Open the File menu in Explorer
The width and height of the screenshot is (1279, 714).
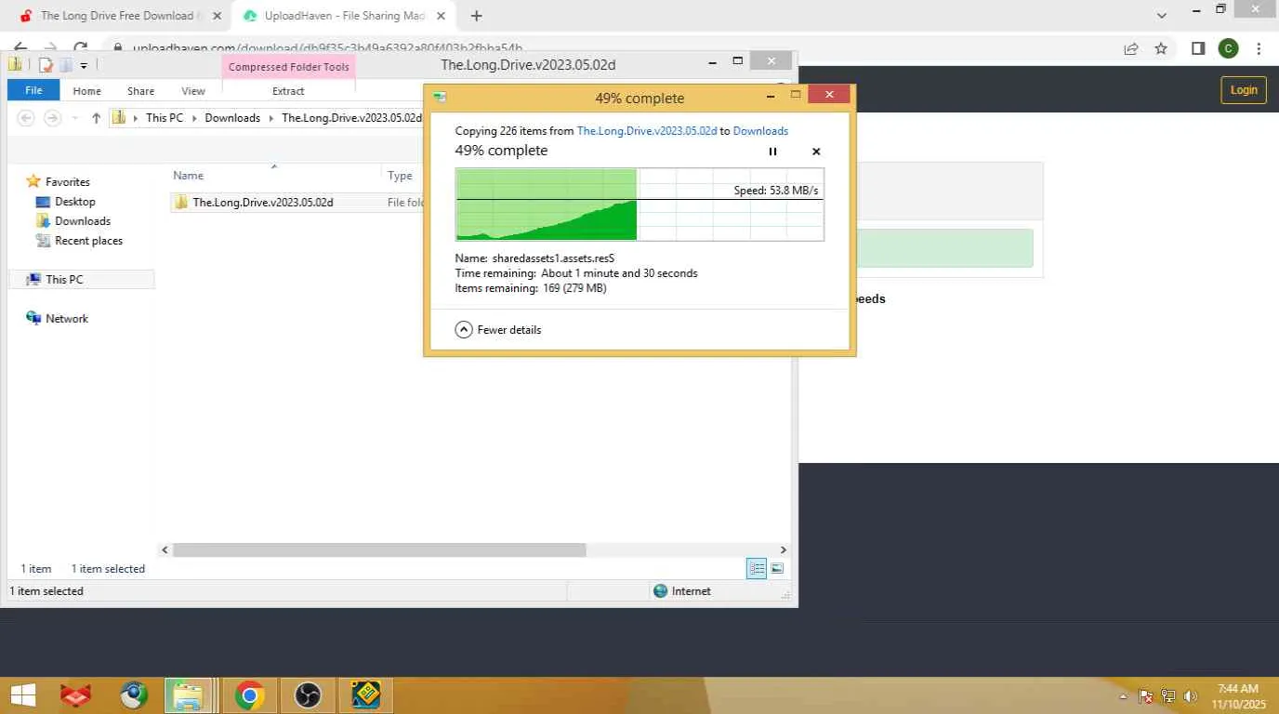(33, 91)
